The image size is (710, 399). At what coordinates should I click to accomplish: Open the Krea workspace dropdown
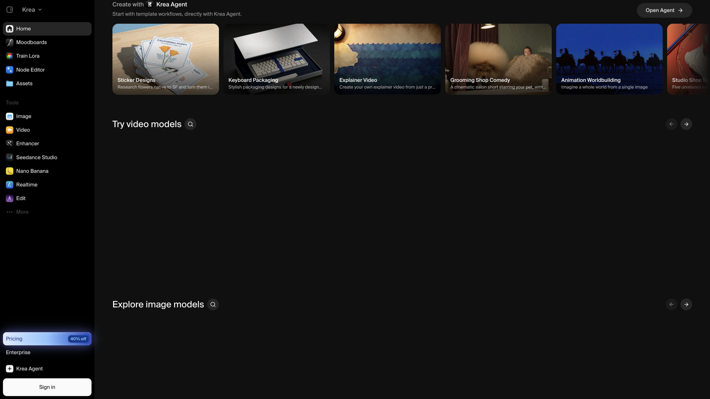32,10
